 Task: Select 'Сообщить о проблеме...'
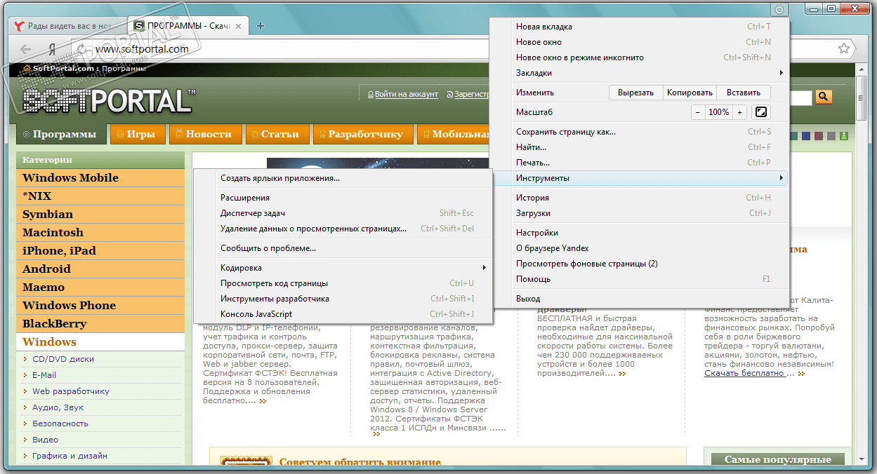(343, 248)
